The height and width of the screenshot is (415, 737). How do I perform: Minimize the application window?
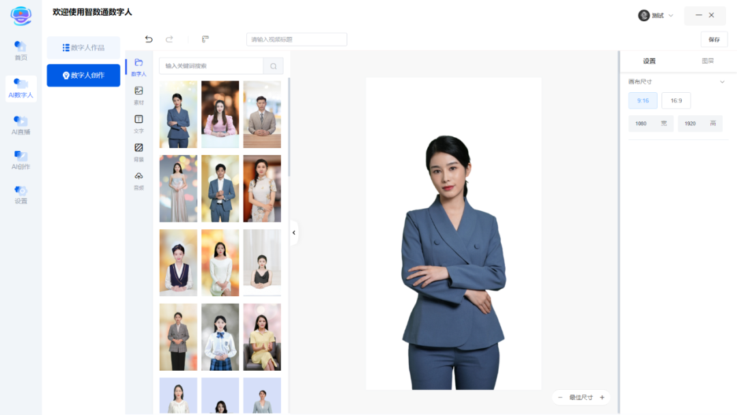click(699, 15)
